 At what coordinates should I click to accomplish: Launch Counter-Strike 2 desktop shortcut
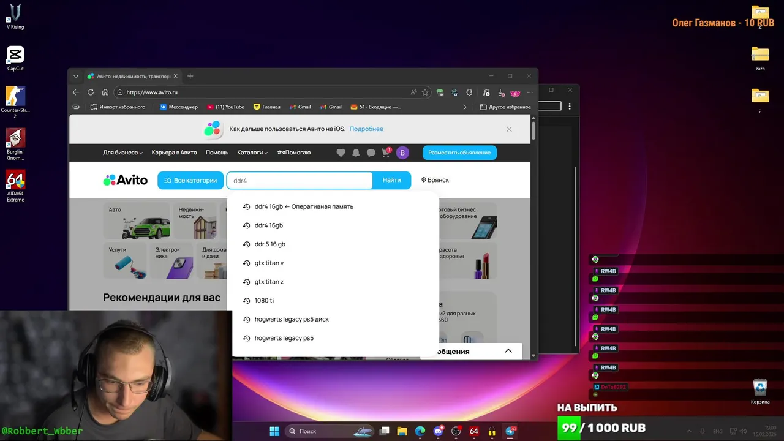point(15,102)
